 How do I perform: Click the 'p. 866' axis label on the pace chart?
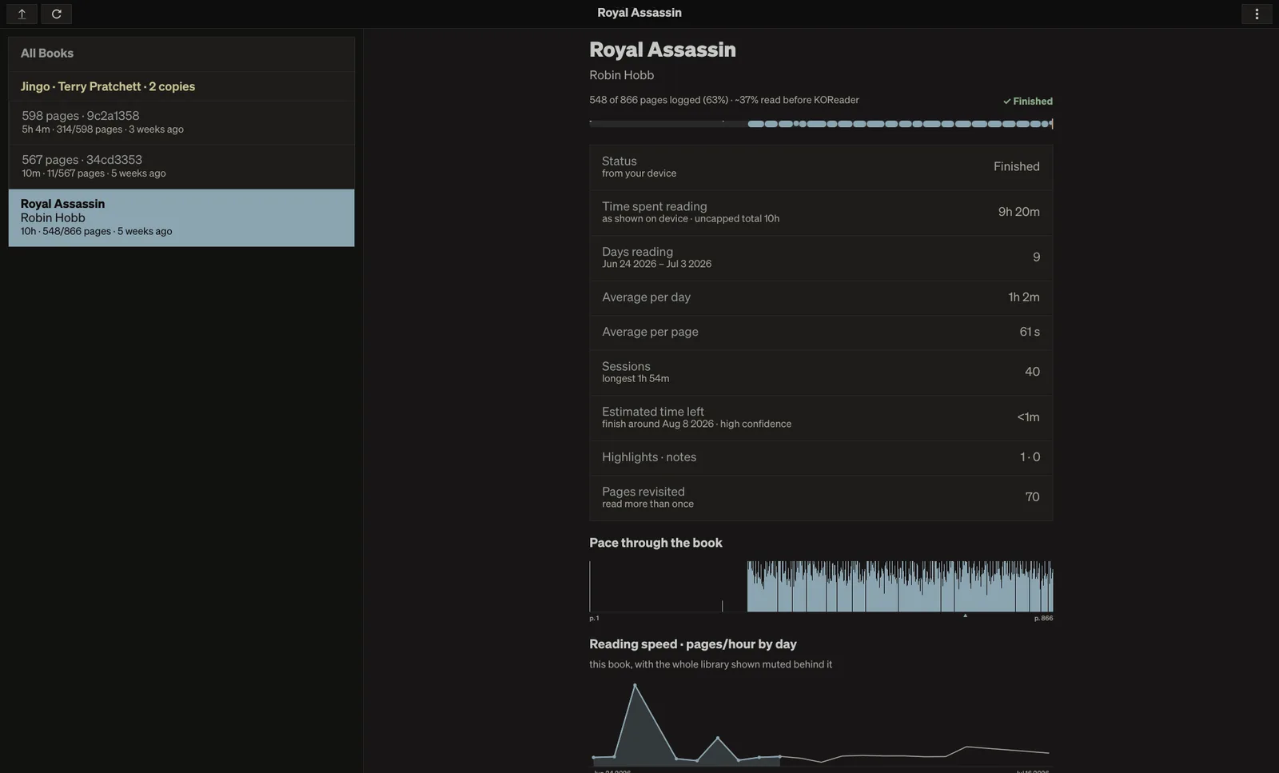pyautogui.click(x=1043, y=619)
